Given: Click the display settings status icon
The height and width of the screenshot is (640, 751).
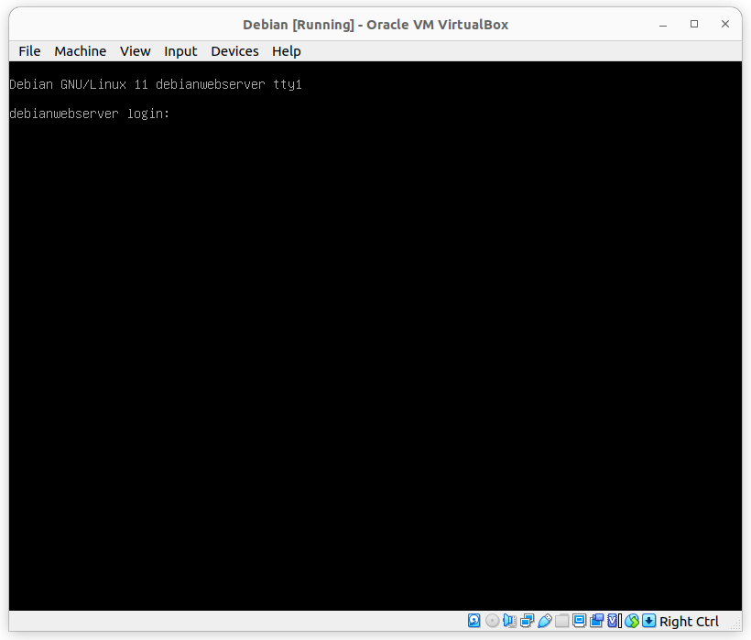Looking at the screenshot, I should (x=578, y=621).
